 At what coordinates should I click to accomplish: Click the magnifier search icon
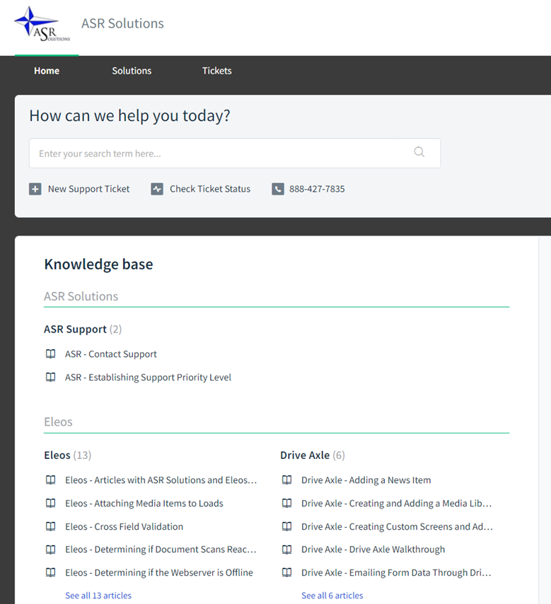(x=419, y=152)
